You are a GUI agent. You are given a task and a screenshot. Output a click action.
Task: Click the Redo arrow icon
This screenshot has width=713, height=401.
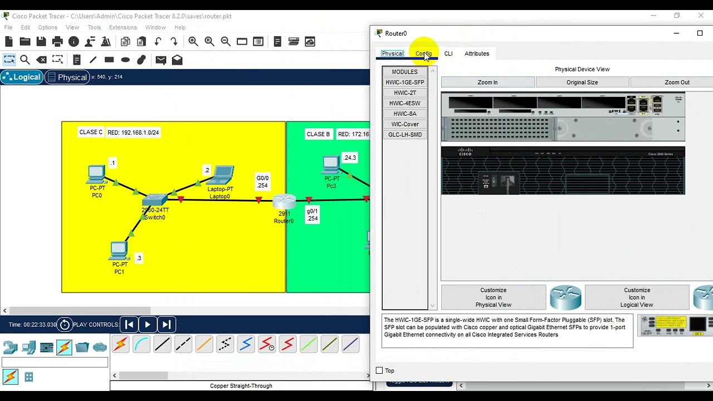[174, 42]
